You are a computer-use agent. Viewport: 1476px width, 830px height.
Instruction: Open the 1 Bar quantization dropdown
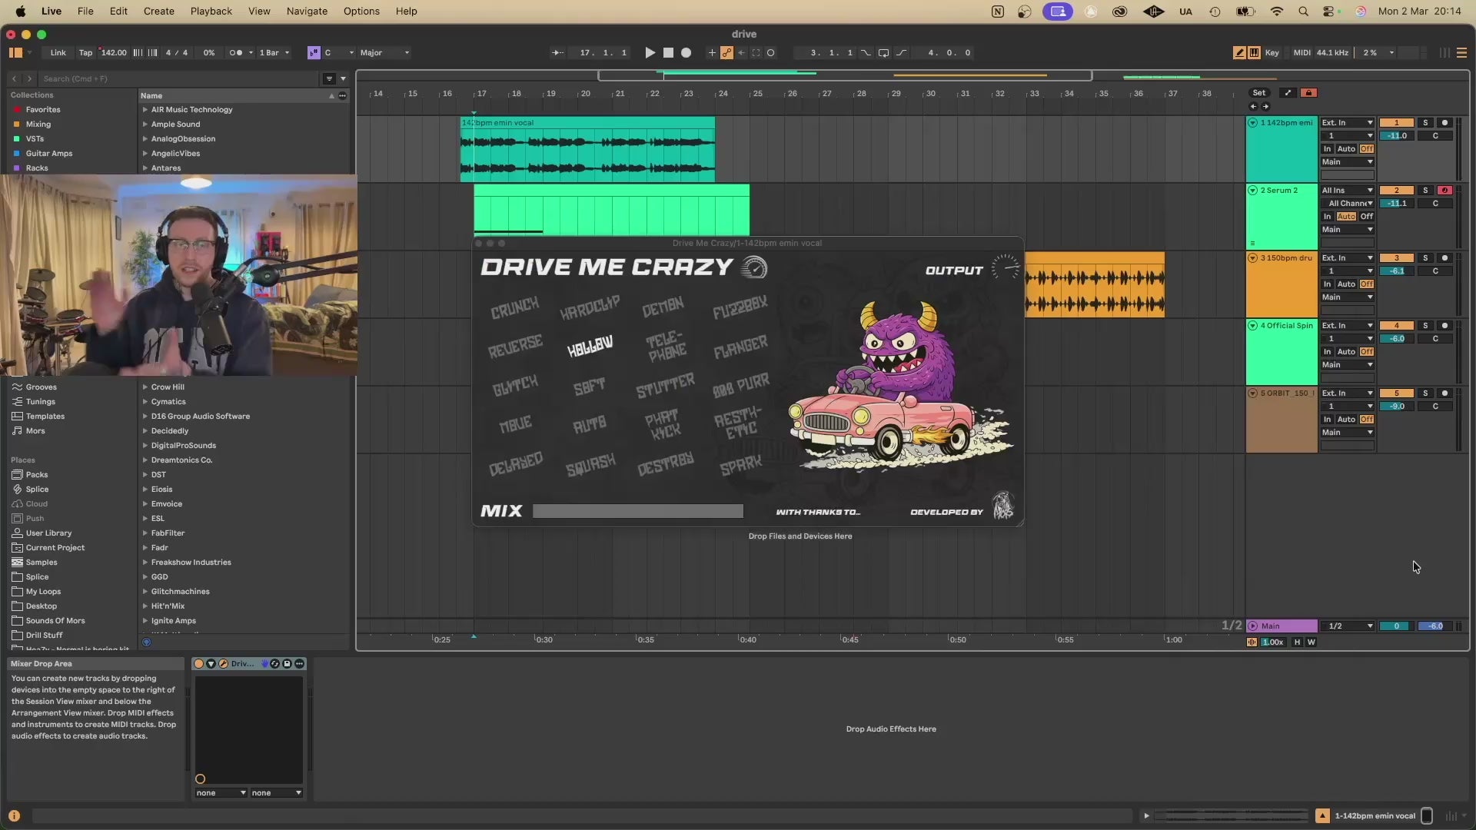pos(274,53)
